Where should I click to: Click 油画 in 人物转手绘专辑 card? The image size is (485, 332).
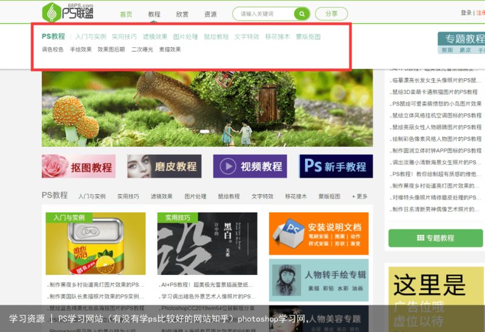click(357, 288)
